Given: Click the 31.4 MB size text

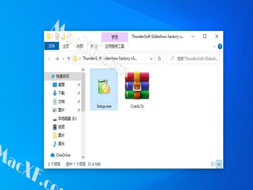Looking at the screenshot, I should click(94, 164).
